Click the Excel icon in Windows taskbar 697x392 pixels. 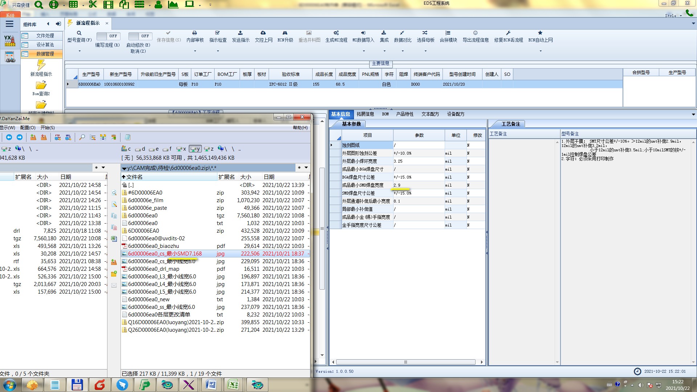[233, 385]
